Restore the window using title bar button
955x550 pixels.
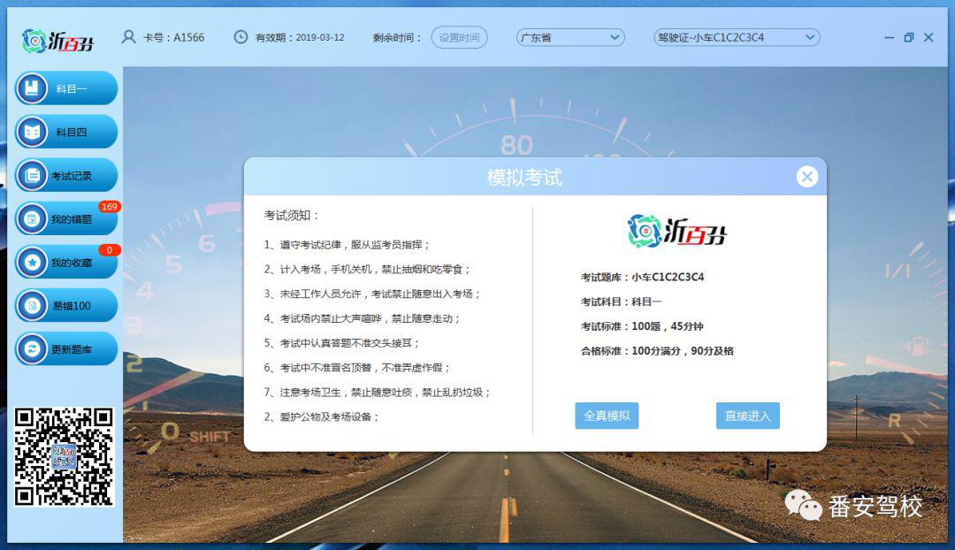(x=908, y=37)
